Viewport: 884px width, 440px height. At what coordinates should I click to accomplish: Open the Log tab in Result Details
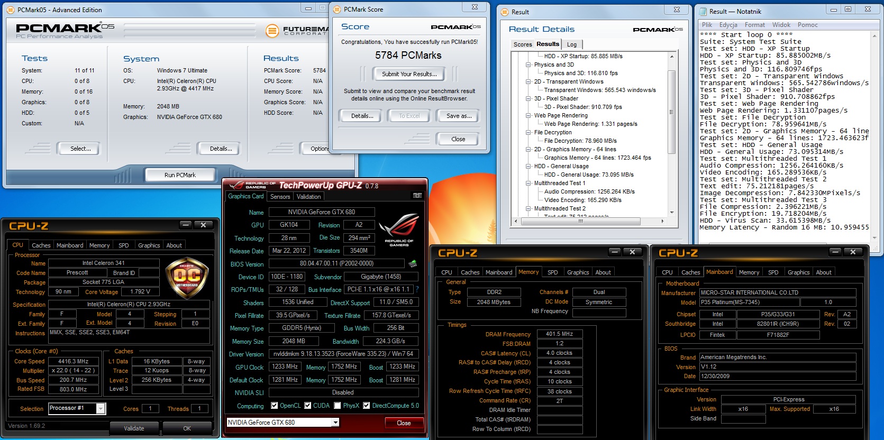[571, 44]
